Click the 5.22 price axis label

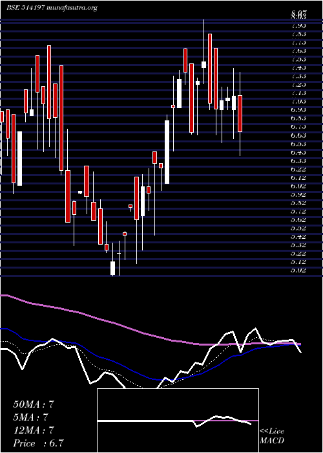298,254
